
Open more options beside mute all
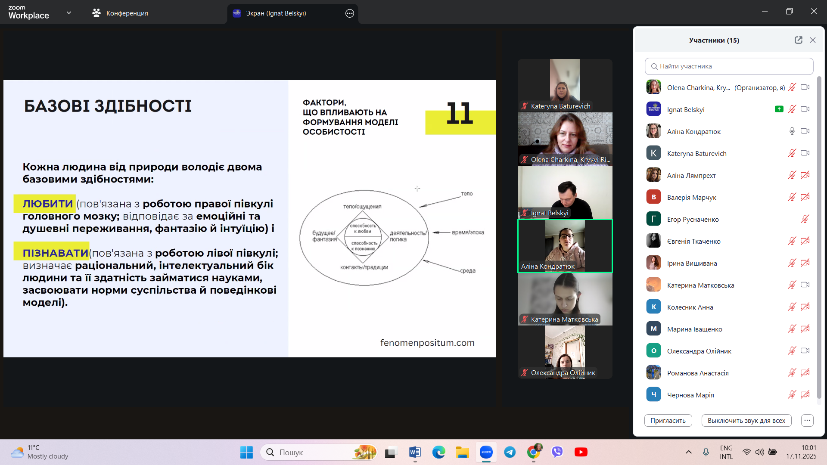[x=807, y=420]
